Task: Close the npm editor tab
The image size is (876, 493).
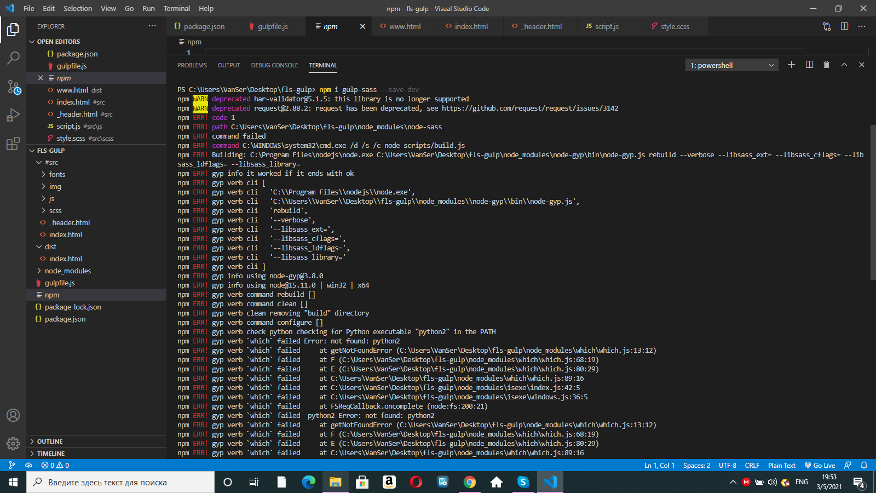Action: [362, 26]
